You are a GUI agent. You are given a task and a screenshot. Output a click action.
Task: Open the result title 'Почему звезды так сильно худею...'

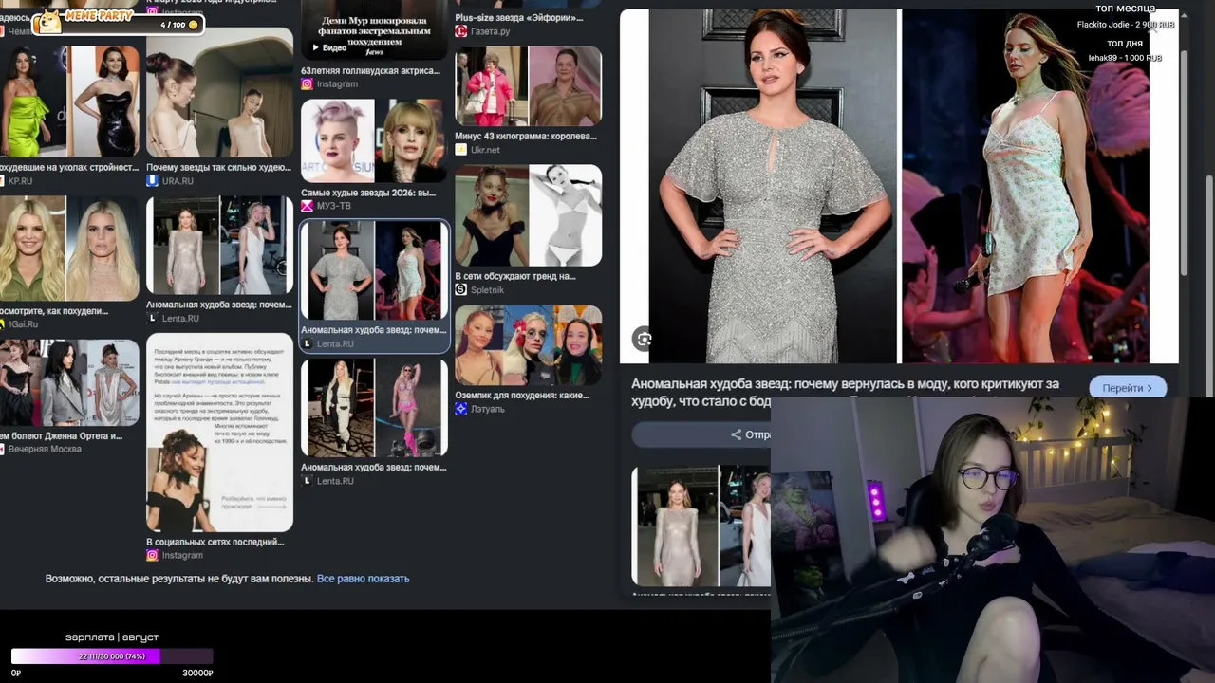point(218,167)
